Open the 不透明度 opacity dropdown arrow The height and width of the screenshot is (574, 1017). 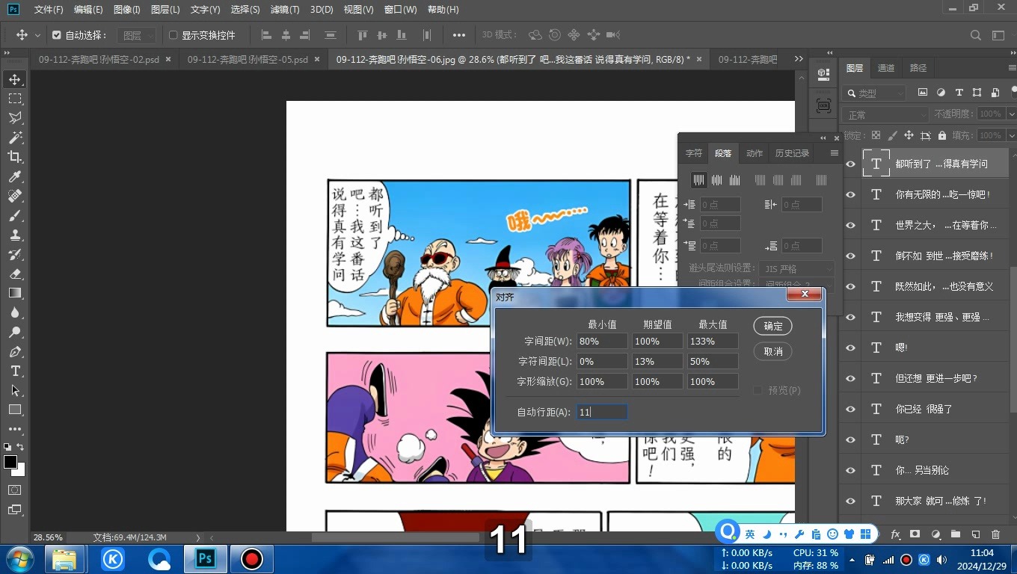coord(1011,114)
